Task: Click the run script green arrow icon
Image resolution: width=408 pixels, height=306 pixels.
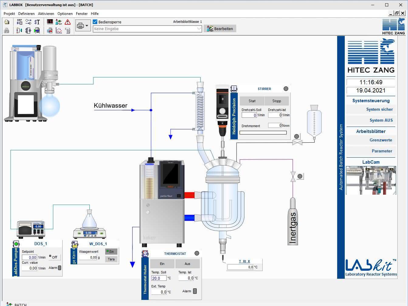Action: coord(37,30)
